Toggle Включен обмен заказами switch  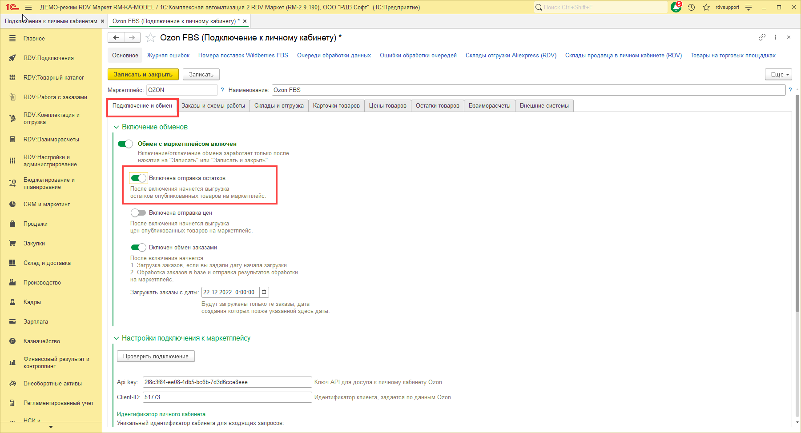[138, 247]
